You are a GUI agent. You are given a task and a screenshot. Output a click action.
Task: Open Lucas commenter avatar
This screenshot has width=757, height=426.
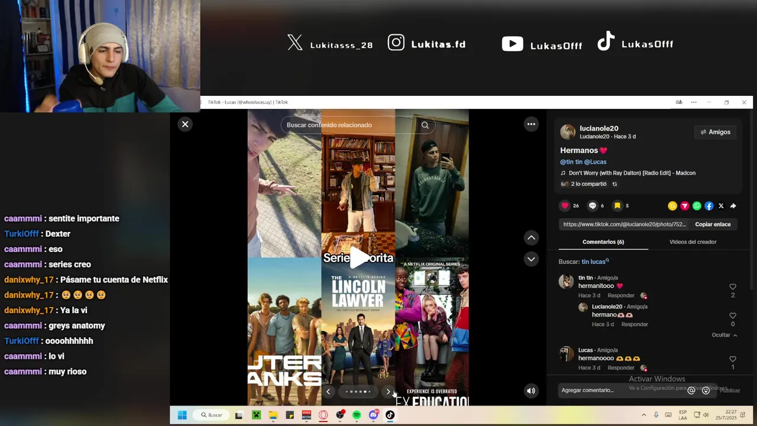[567, 354]
